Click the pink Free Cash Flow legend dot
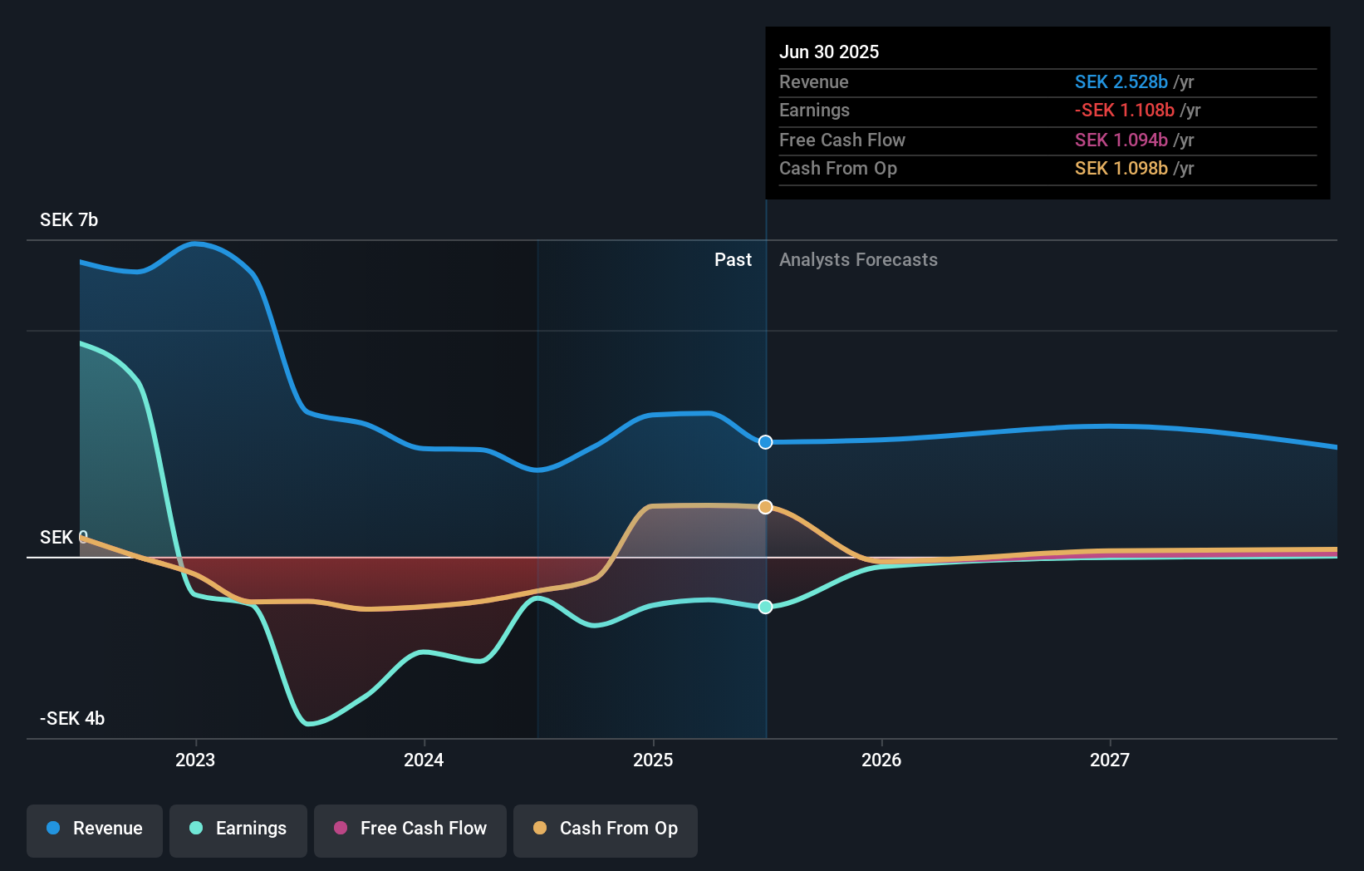The image size is (1364, 871). point(341,828)
